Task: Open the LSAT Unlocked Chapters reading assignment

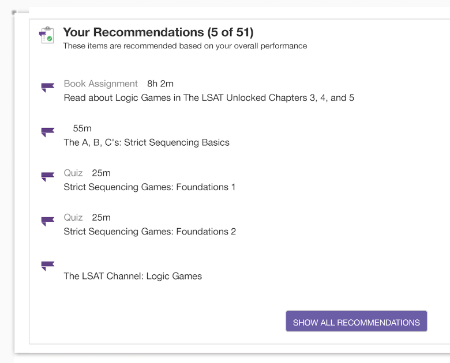Action: pos(209,98)
